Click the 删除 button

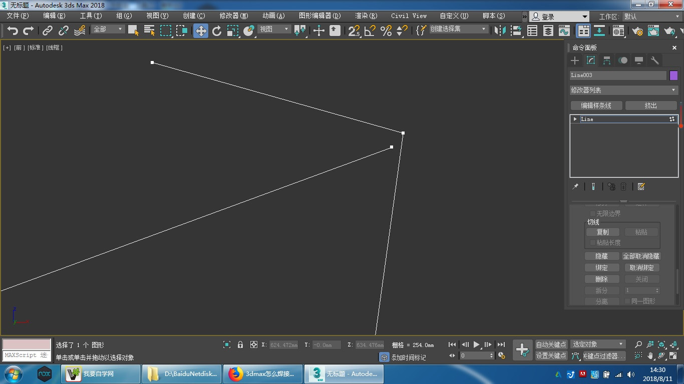coord(602,279)
